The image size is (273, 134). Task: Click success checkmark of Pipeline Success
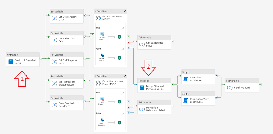[x=260, y=84]
